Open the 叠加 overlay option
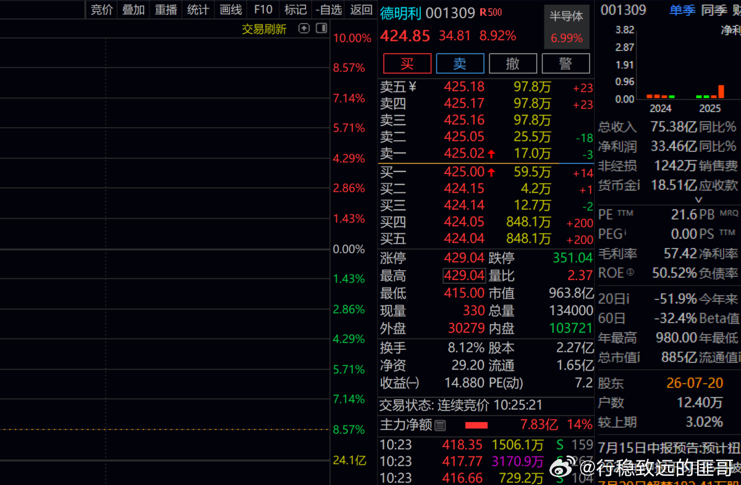Image resolution: width=741 pixels, height=485 pixels. (133, 9)
